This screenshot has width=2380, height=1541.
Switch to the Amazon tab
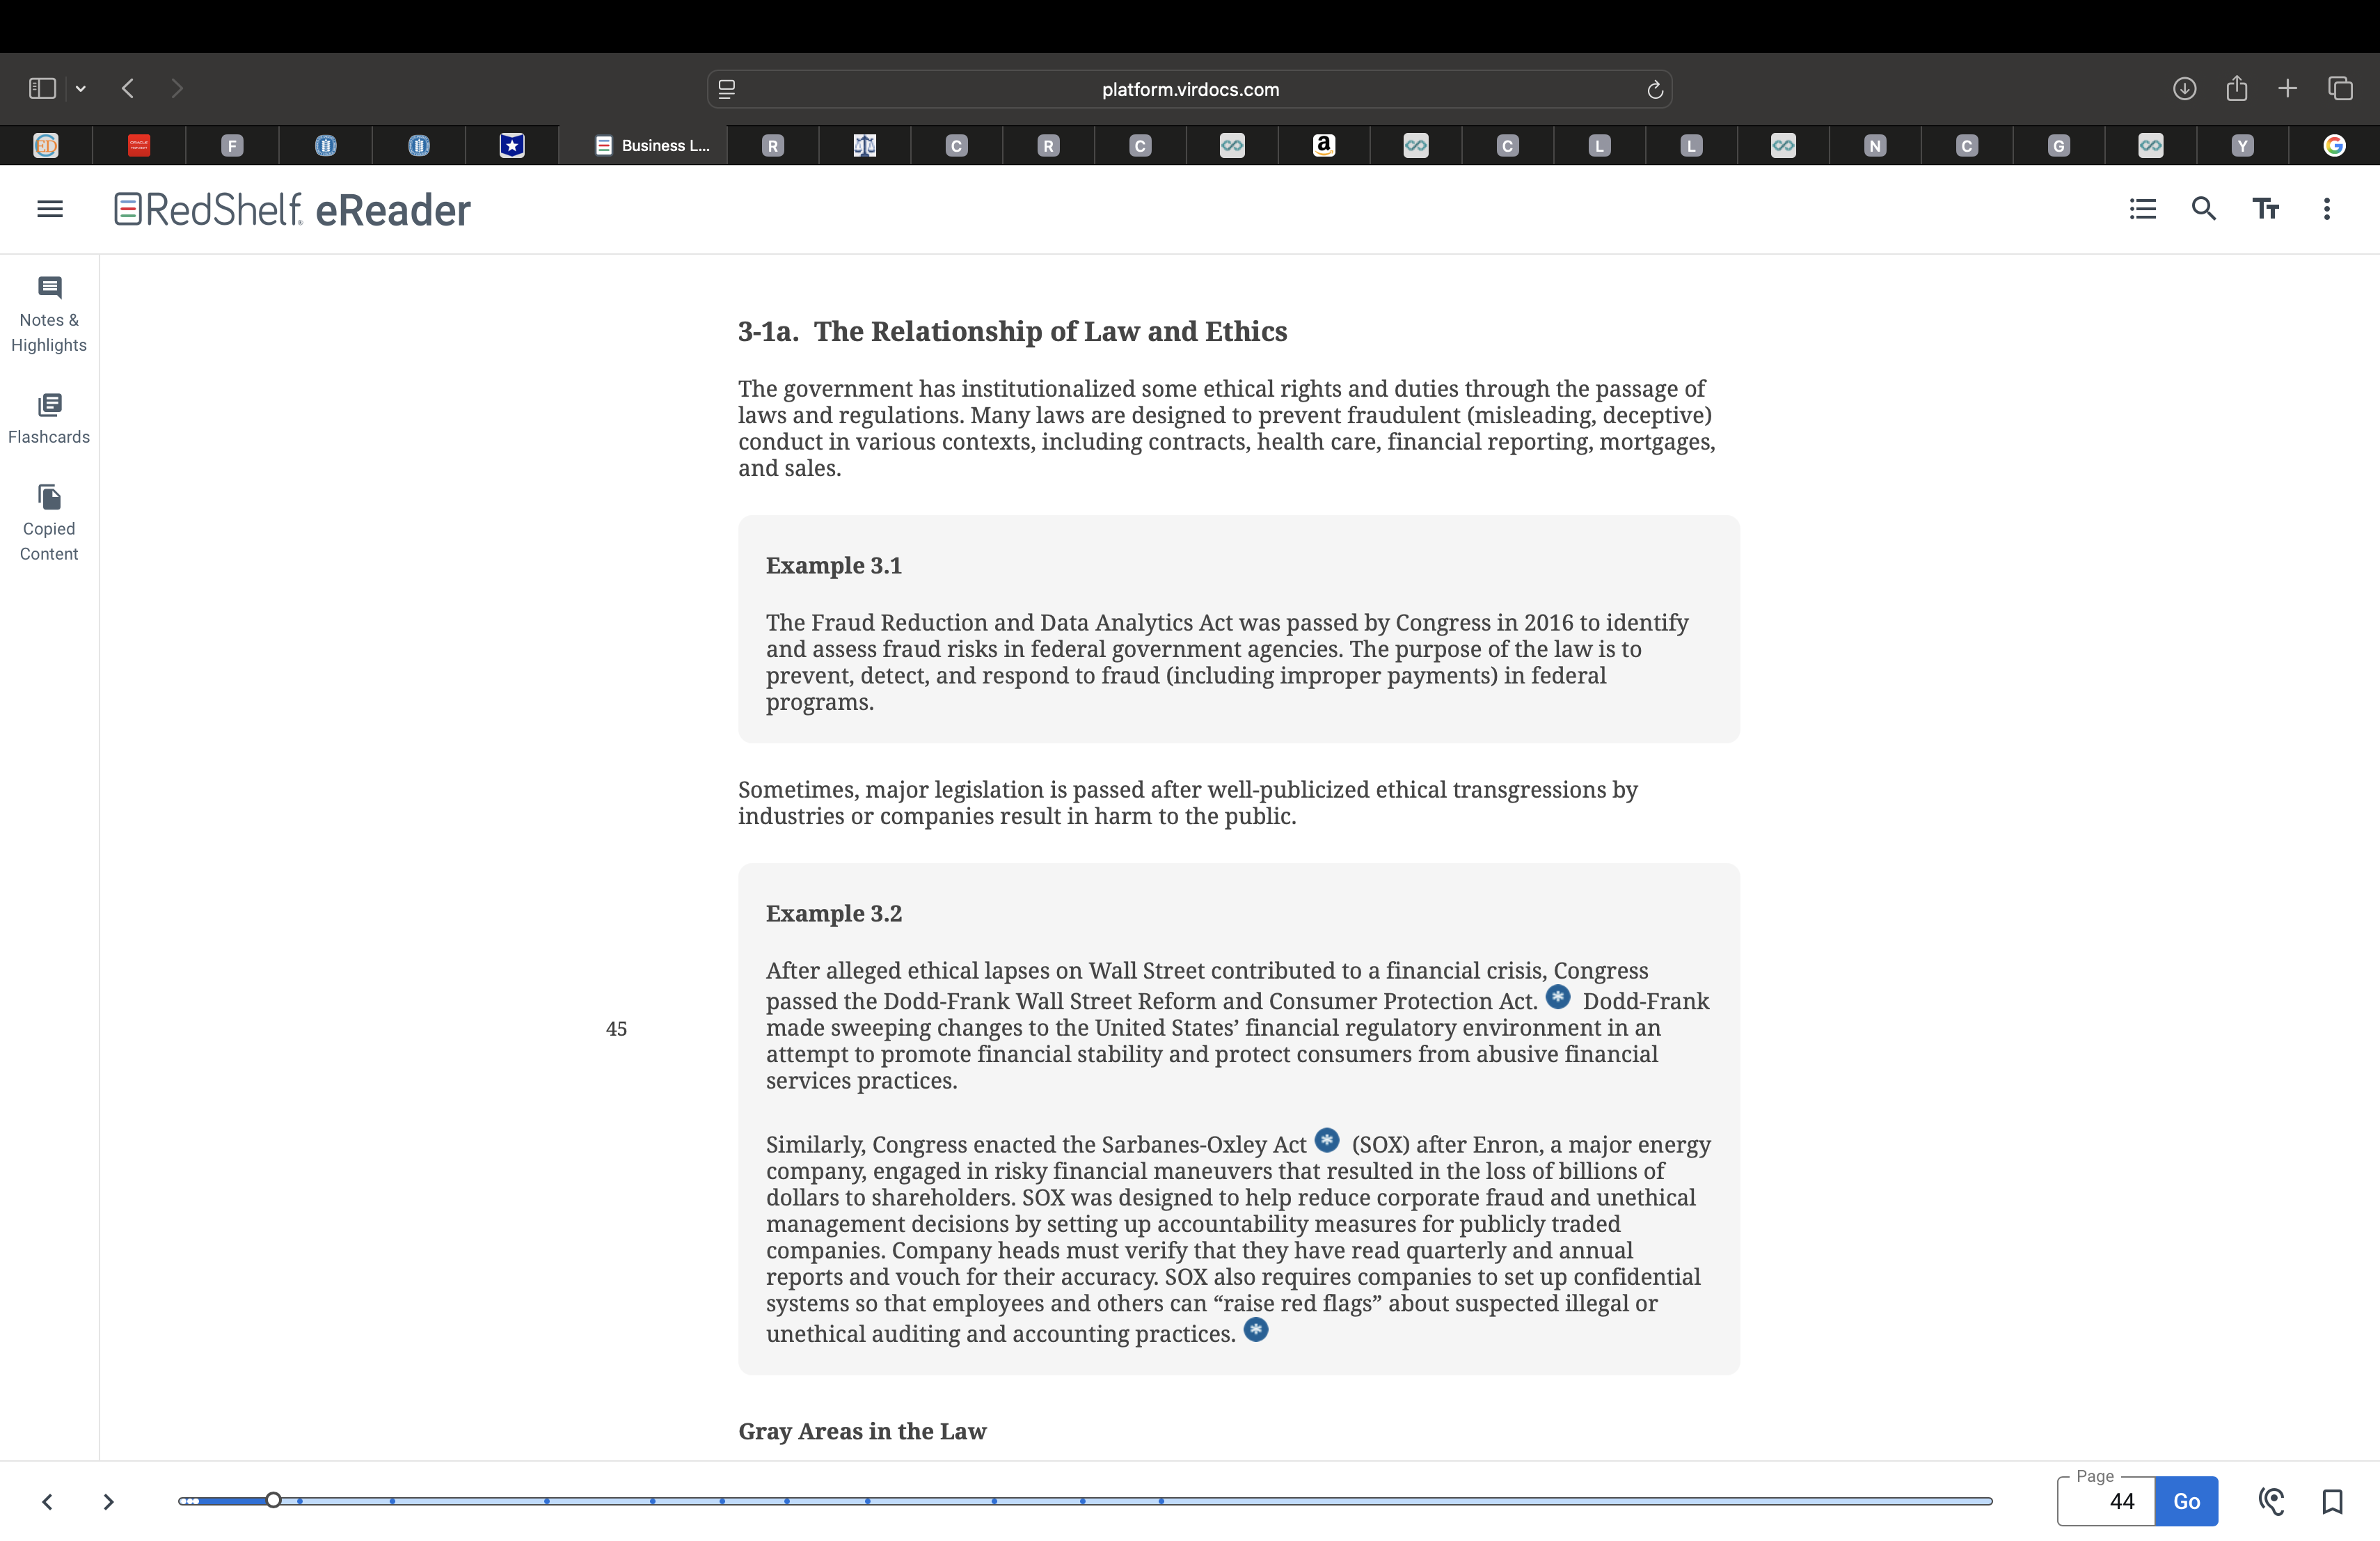click(x=1323, y=146)
